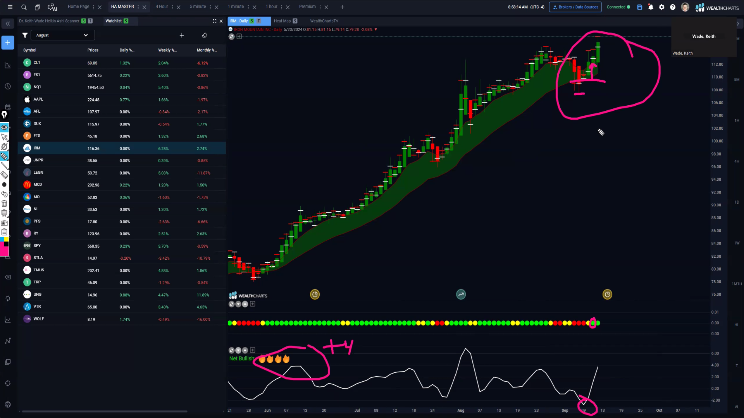Choose the round dot brush size
The height and width of the screenshot is (418, 744).
[x=5, y=185]
